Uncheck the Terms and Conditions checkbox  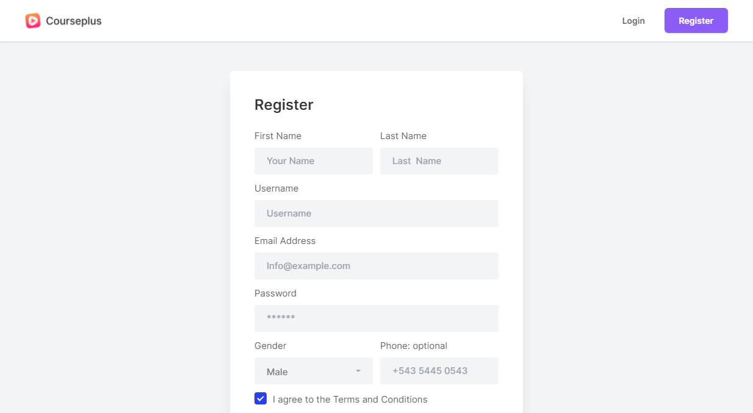pyautogui.click(x=261, y=399)
